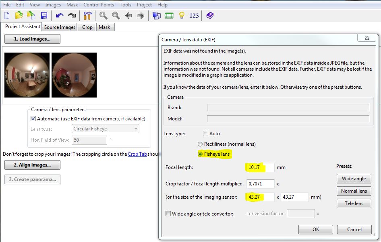The image size is (381, 242).
Task: Select Rectilinear (normal lens) radio button
Action: point(200,144)
